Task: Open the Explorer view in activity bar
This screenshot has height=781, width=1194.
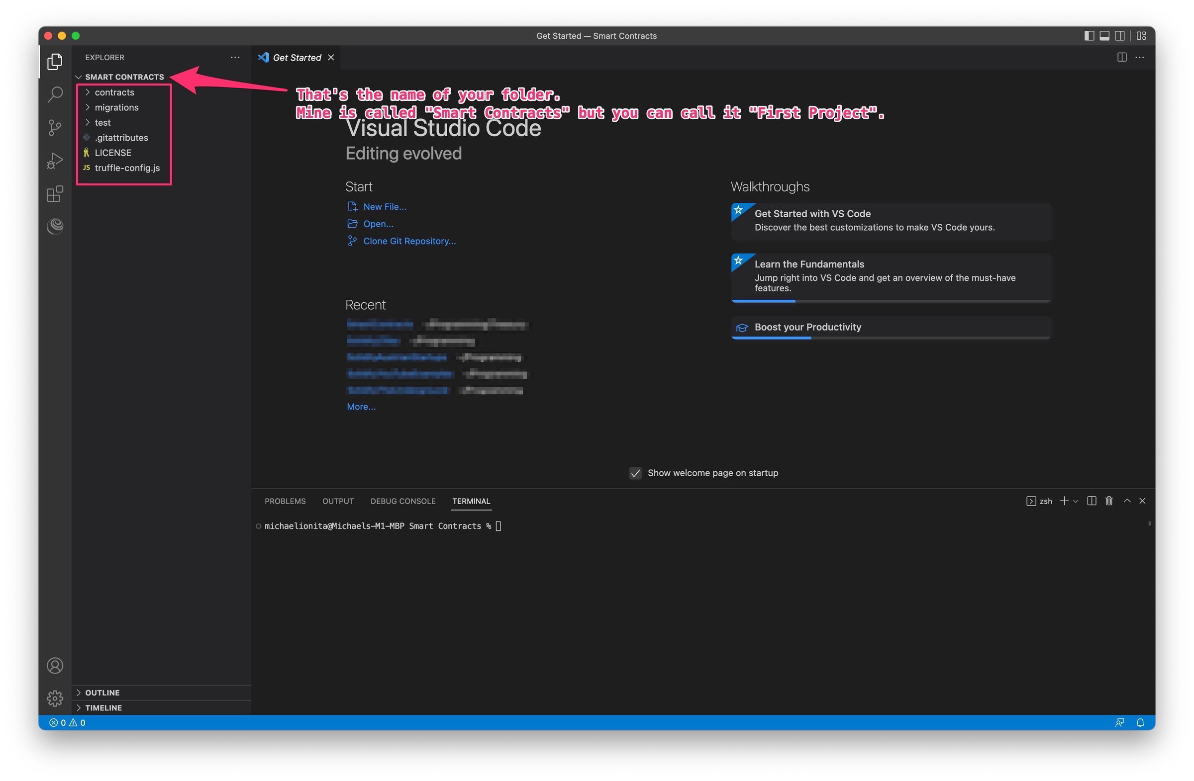Action: (x=55, y=62)
